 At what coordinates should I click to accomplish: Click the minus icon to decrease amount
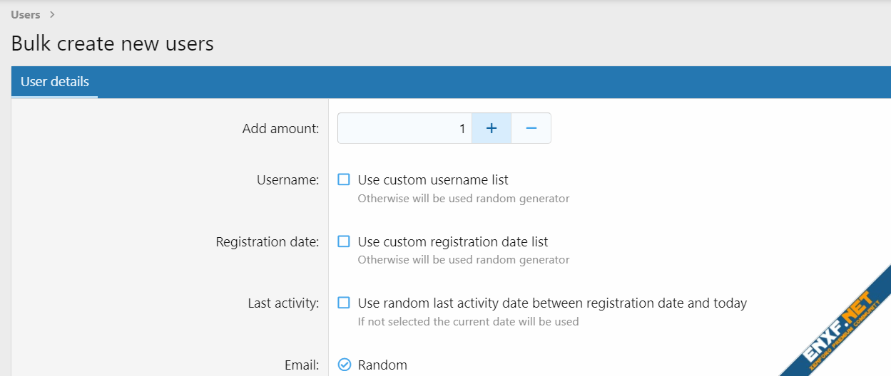[531, 128]
